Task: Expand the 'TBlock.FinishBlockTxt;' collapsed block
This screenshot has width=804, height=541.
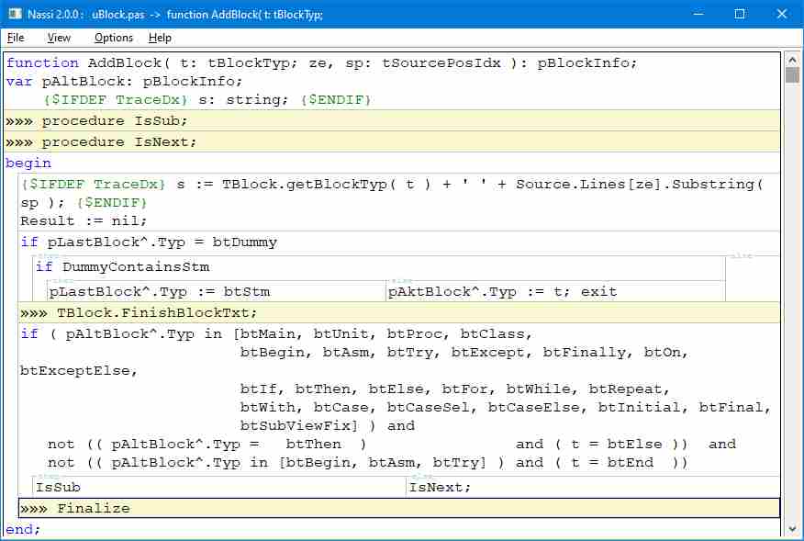Action: pos(399,312)
